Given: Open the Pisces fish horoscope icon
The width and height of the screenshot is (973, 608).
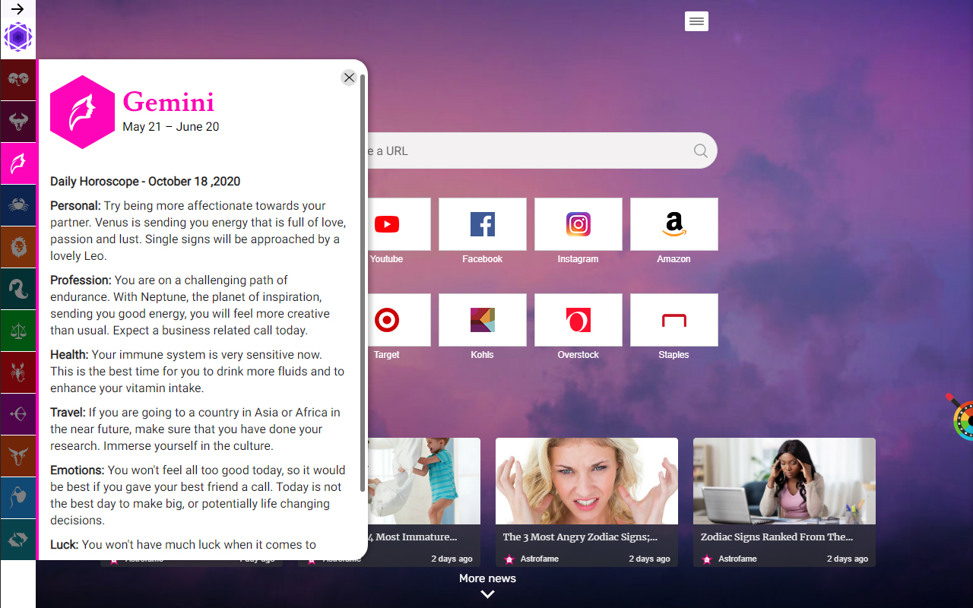Looking at the screenshot, I should click(17, 540).
